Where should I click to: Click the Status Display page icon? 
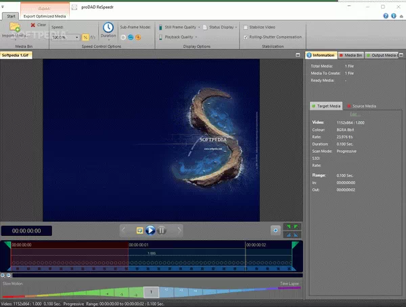point(205,27)
